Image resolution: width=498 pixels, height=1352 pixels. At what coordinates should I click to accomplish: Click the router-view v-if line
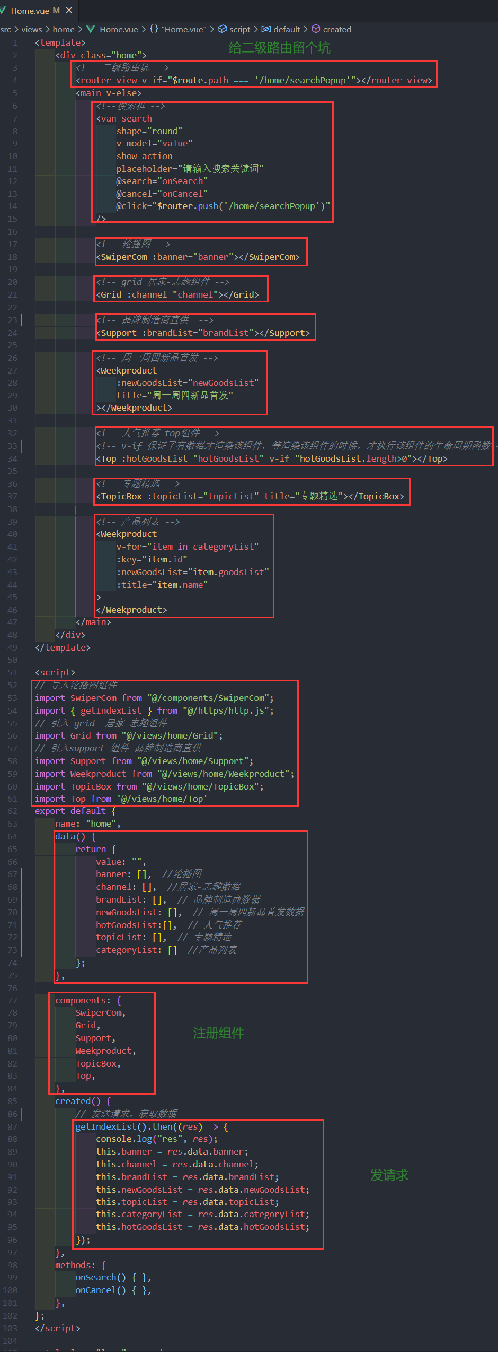point(254,80)
